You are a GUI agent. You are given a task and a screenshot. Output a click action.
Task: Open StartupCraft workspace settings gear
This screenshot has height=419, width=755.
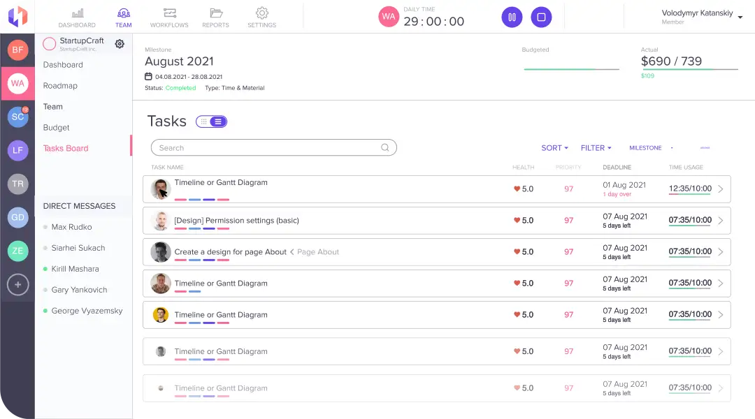(120, 44)
